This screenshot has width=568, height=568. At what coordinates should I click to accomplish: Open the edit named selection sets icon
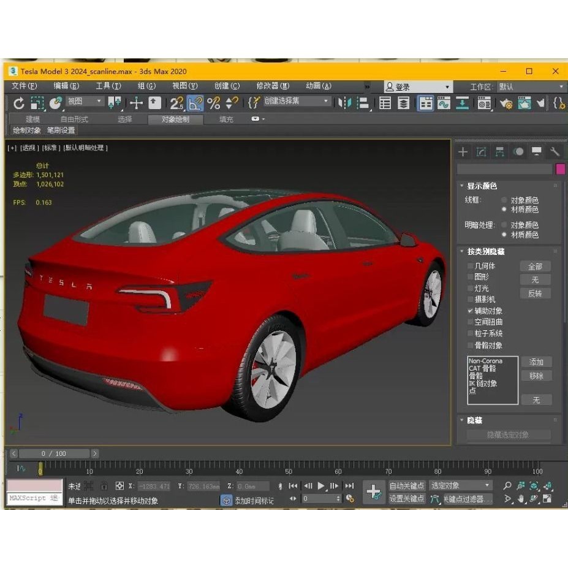(x=254, y=103)
